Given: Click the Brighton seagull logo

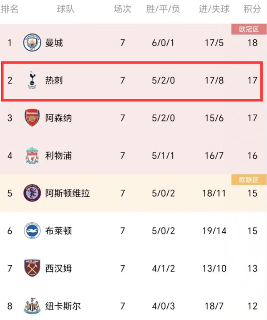Looking at the screenshot, I should [32, 231].
